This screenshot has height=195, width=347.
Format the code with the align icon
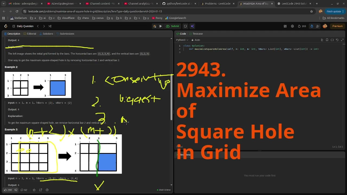[x=322, y=40]
